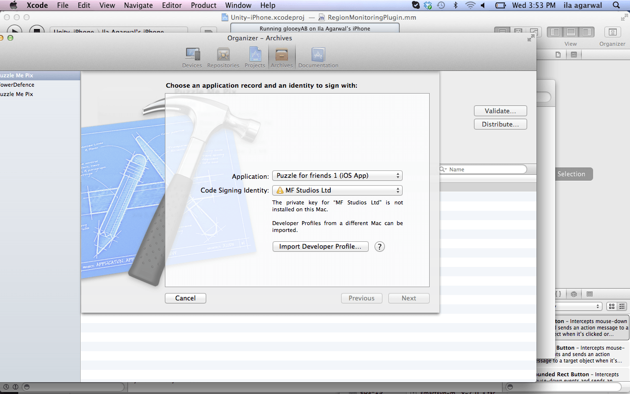
Task: Open the Editor menu
Action: (x=172, y=5)
